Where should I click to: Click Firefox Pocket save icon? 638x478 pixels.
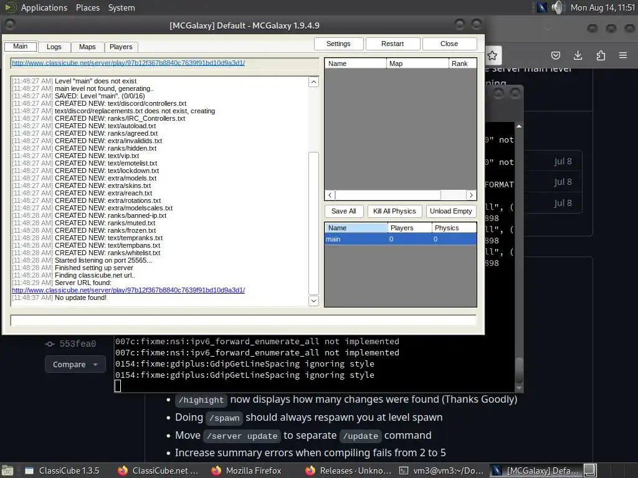(x=555, y=55)
